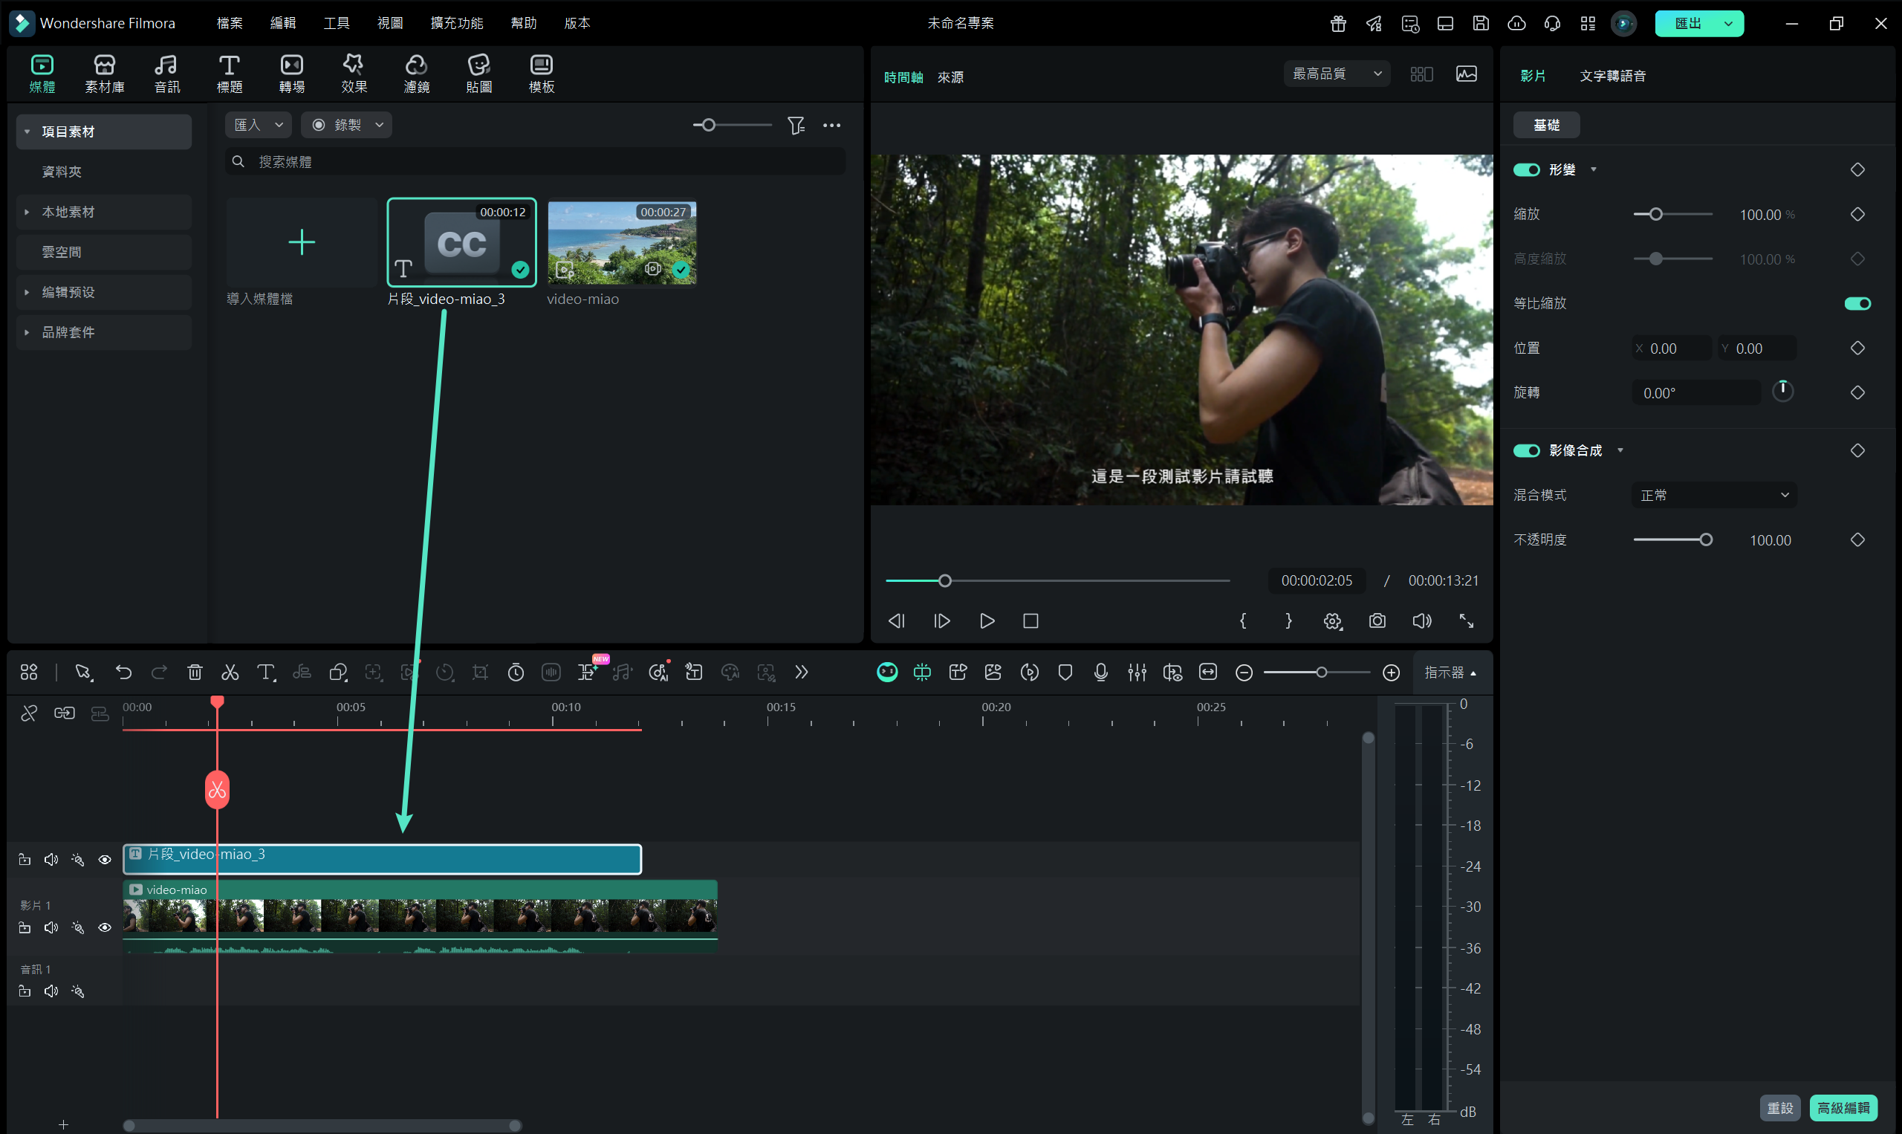This screenshot has width=1902, height=1134.
Task: Adjust the 不透明度 opacity slider
Action: [x=1705, y=540]
